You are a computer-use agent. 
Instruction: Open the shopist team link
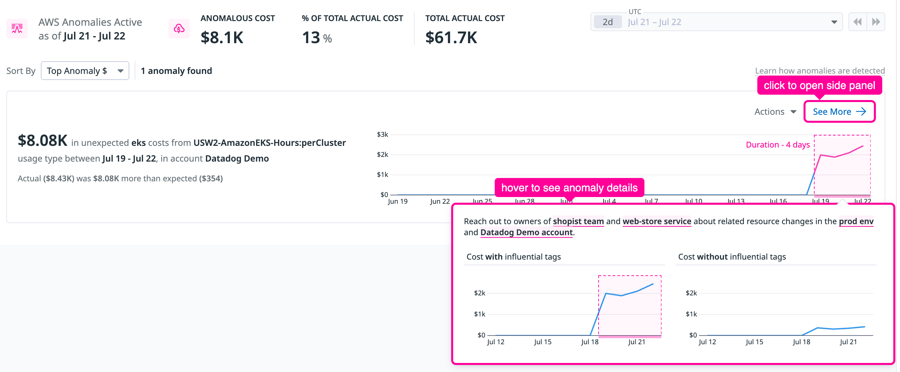click(578, 221)
